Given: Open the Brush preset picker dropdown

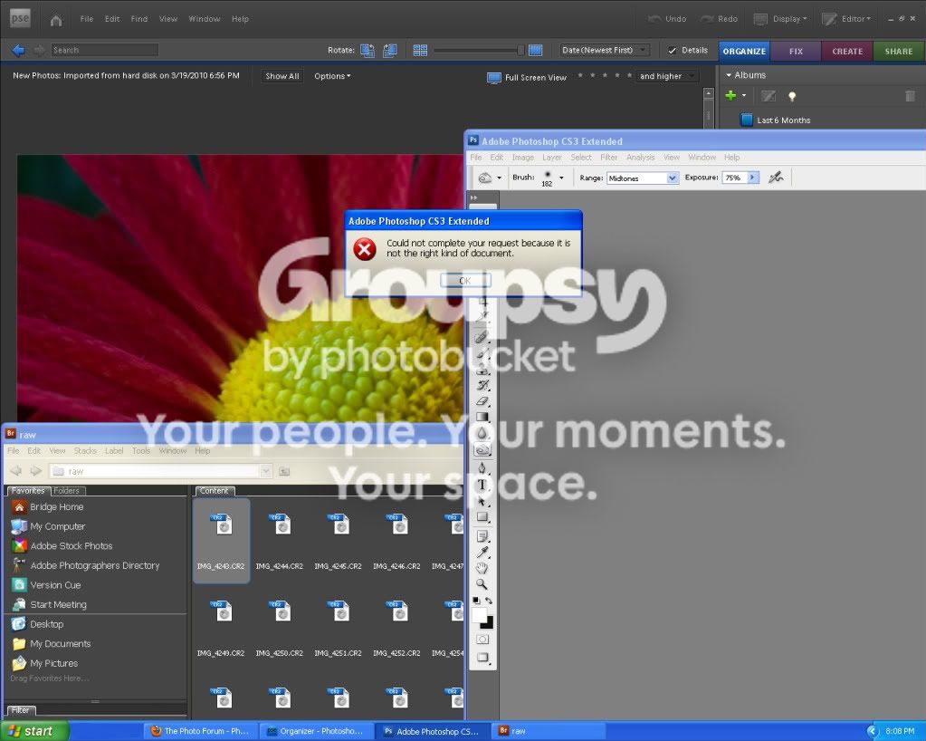Looking at the screenshot, I should click(x=561, y=178).
